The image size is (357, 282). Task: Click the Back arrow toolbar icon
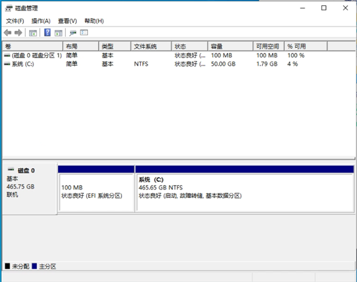(7, 33)
